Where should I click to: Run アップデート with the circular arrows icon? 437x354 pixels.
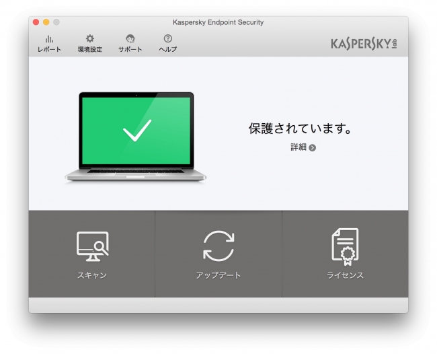(x=218, y=246)
